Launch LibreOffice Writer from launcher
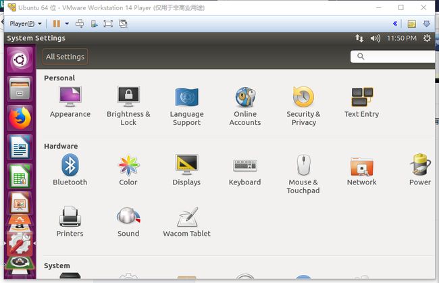The width and height of the screenshot is (439, 283). (20, 147)
